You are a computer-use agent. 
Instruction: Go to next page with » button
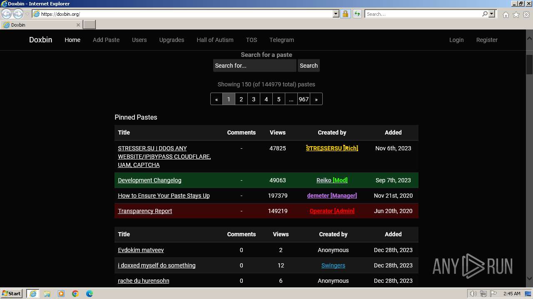pyautogui.click(x=316, y=99)
